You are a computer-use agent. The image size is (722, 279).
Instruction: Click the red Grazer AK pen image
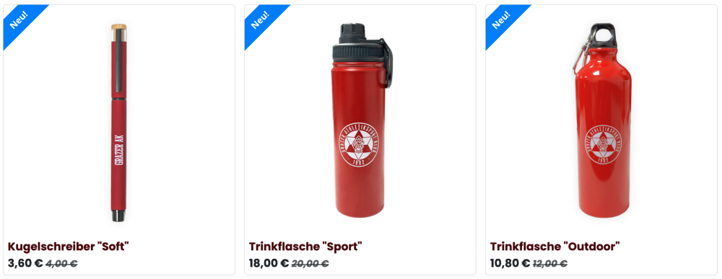pyautogui.click(x=119, y=123)
